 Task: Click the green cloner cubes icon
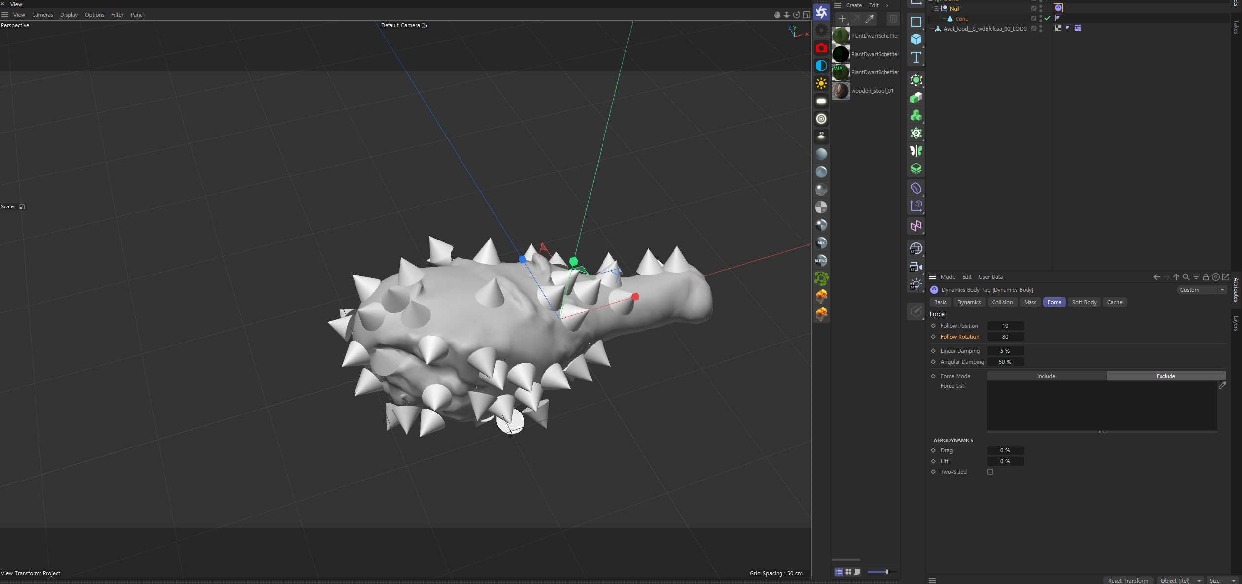click(916, 115)
